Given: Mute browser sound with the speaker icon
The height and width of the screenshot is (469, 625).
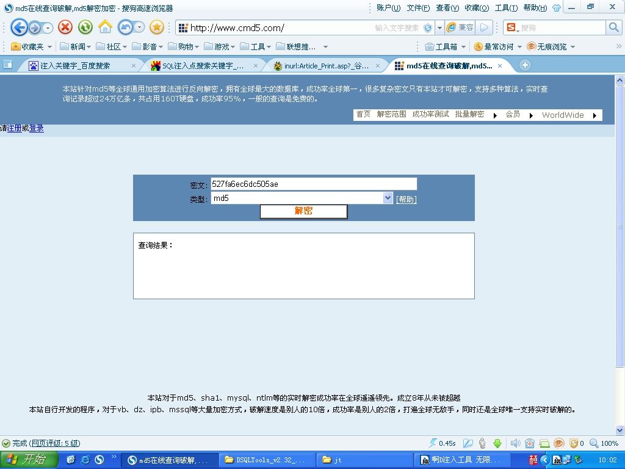Looking at the screenshot, I should (x=515, y=443).
